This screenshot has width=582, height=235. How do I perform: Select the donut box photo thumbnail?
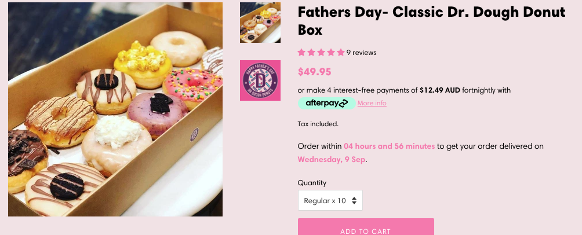pyautogui.click(x=260, y=23)
